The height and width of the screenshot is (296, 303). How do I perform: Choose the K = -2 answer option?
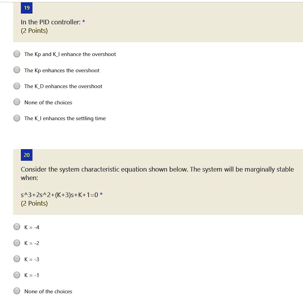point(17,243)
